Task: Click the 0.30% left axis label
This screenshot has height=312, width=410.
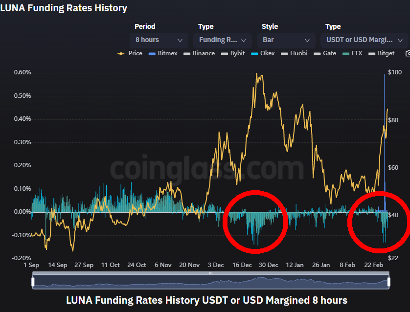Action: click(23, 142)
